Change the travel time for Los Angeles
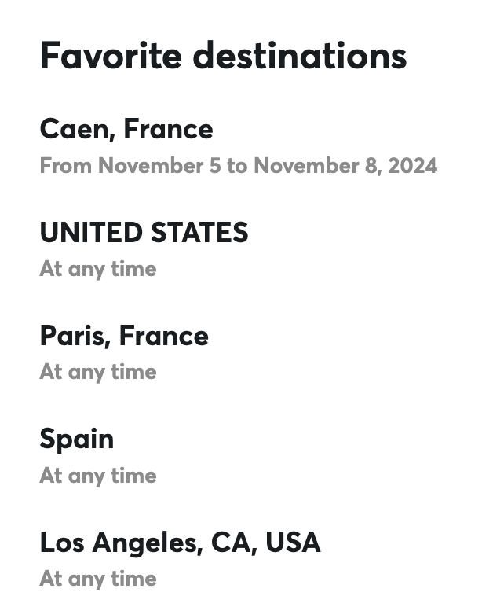The height and width of the screenshot is (596, 482). pos(98,579)
